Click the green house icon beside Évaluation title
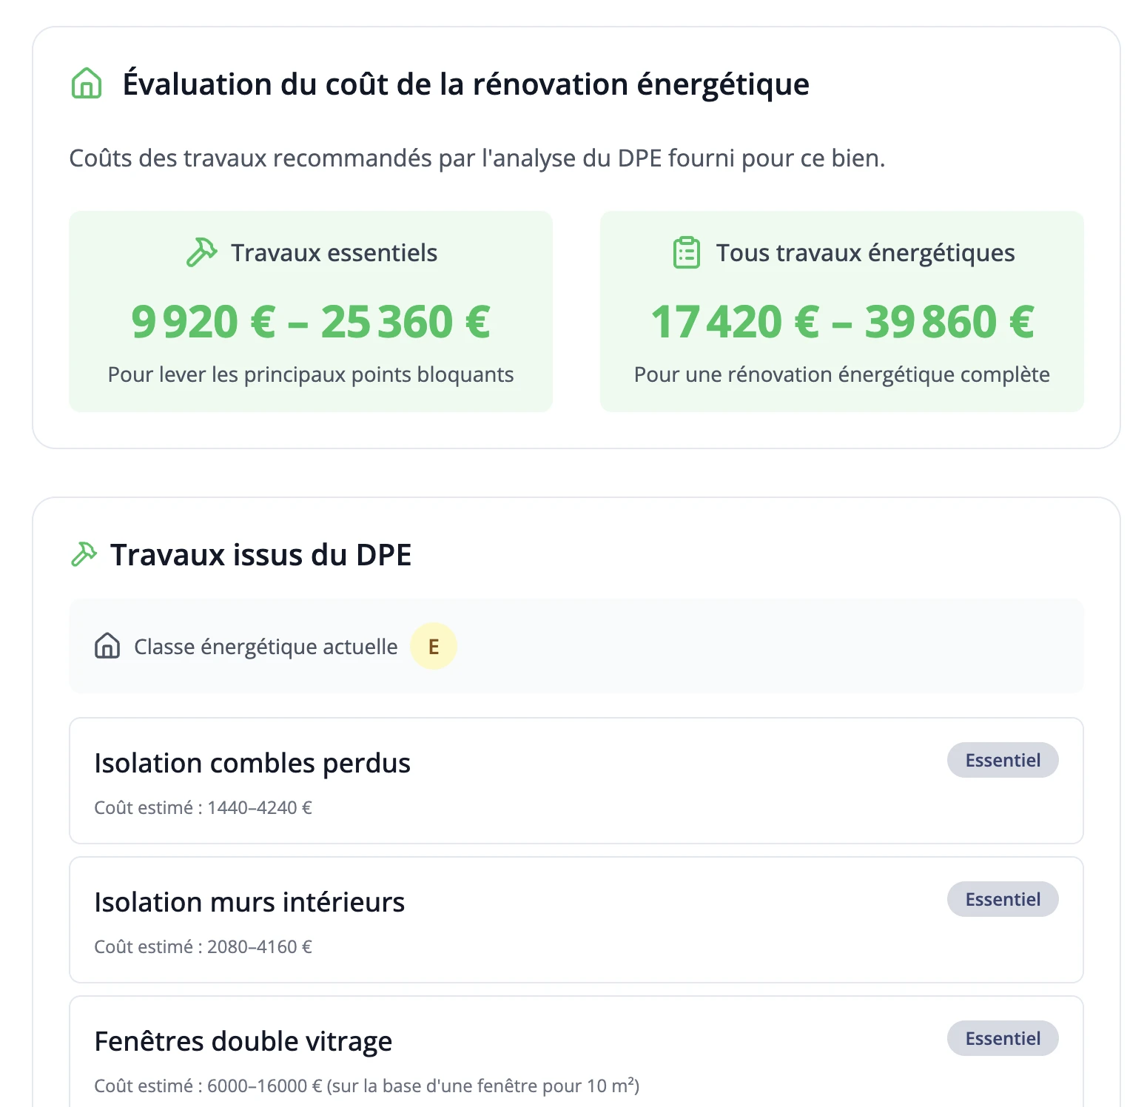This screenshot has height=1107, width=1147. [87, 84]
